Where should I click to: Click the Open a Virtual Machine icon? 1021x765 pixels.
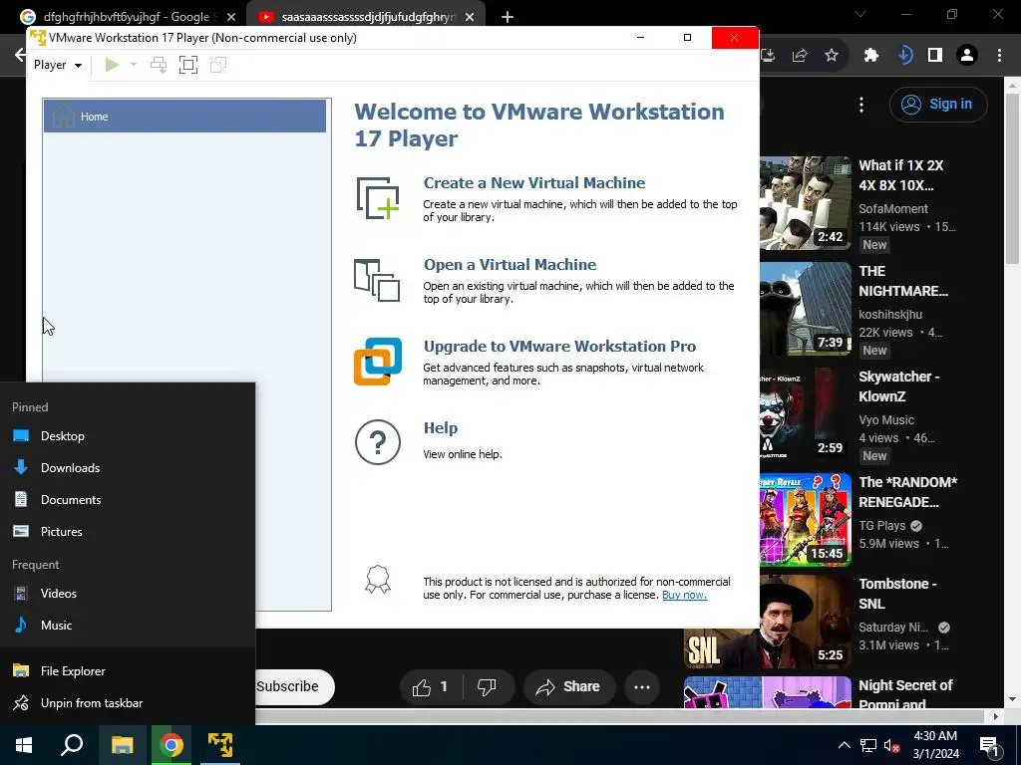377,280
